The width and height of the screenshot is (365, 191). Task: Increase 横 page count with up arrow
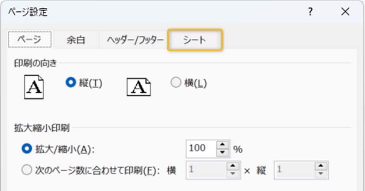(x=232, y=167)
